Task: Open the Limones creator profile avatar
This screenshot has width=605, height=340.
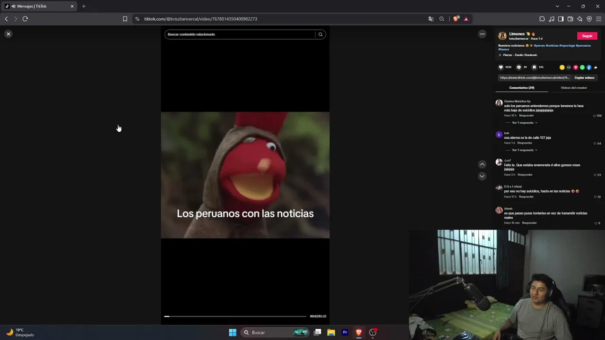Action: pos(502,36)
